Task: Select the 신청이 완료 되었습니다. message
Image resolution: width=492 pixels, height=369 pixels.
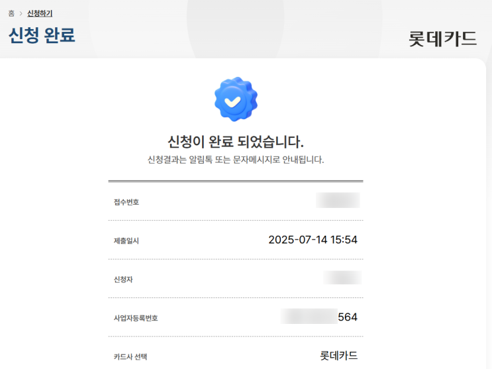Action: (236, 142)
